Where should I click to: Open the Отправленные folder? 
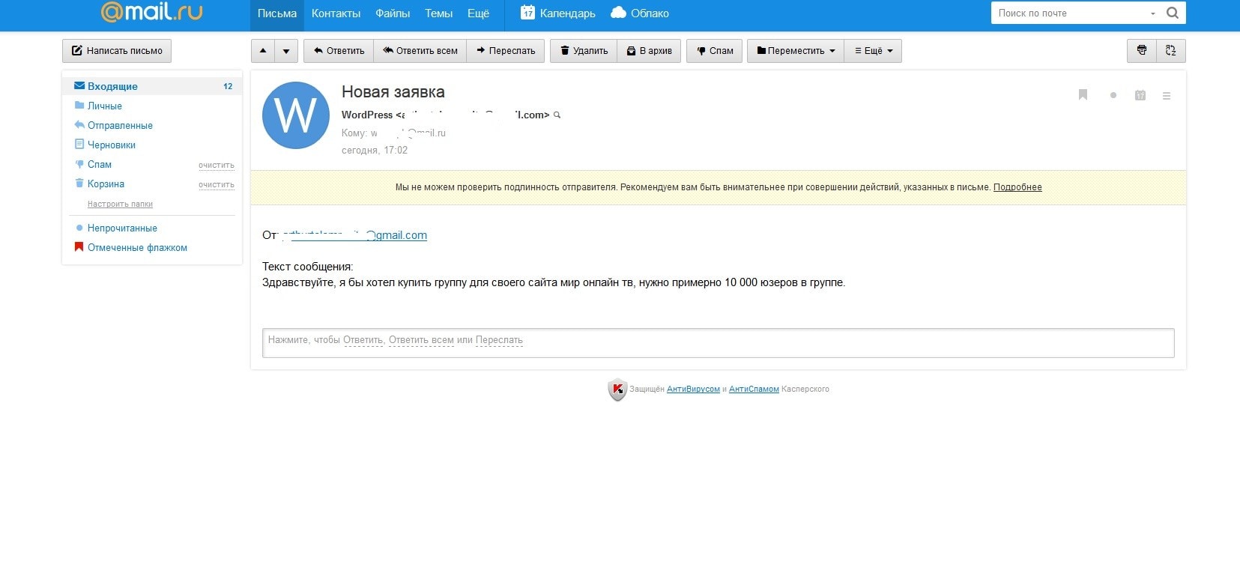click(120, 126)
